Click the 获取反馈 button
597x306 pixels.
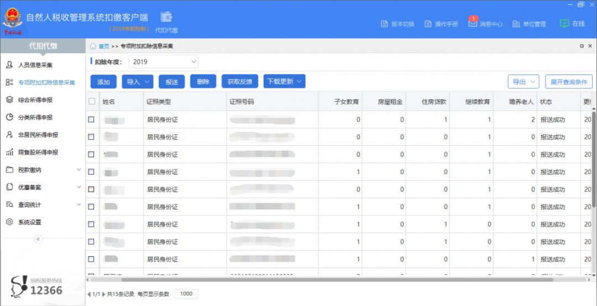pos(240,81)
